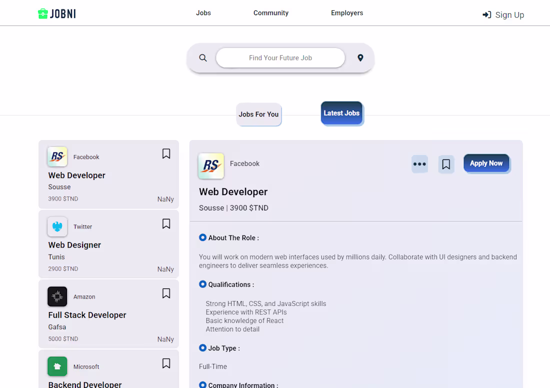The height and width of the screenshot is (388, 550).
Task: Click the Find Your Future Job search field
Action: pos(280,57)
